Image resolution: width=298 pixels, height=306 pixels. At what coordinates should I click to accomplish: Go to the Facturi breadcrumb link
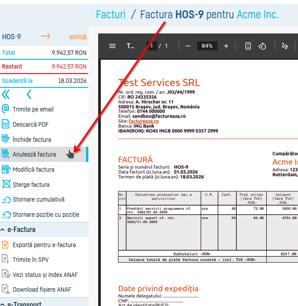(111, 15)
